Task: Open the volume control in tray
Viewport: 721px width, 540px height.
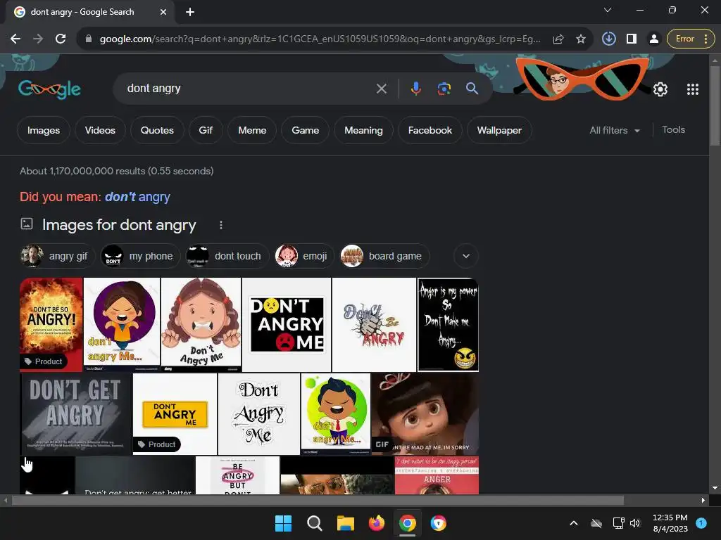Action: 635,523
